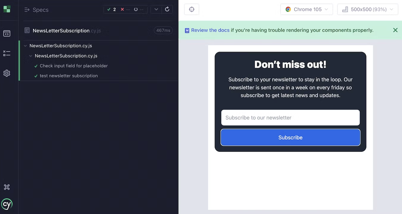Follow the 'Review the docs' link
Screen dimensions: 402x214
tap(210, 30)
